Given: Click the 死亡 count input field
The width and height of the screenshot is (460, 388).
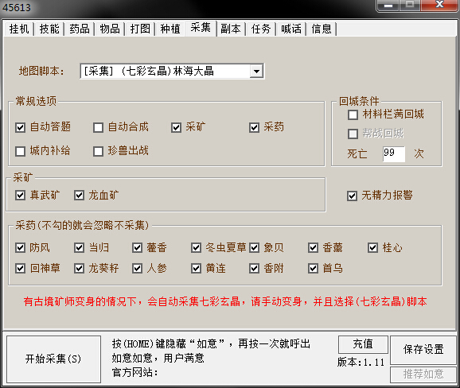Looking at the screenshot, I should pyautogui.click(x=394, y=154).
